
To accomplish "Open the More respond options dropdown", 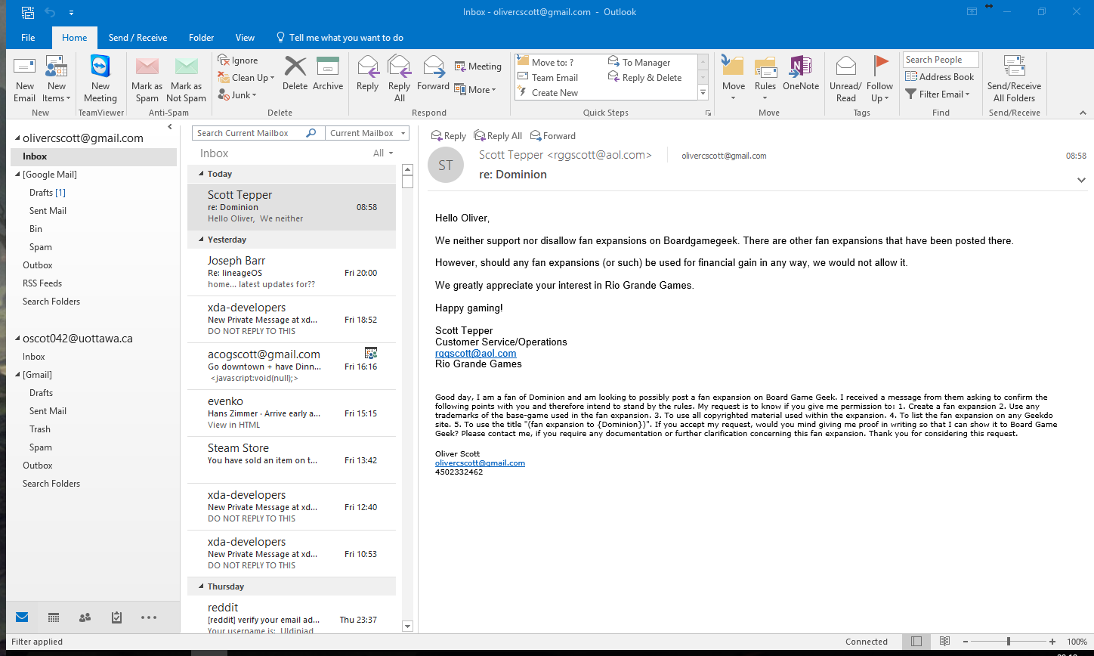I will point(475,90).
